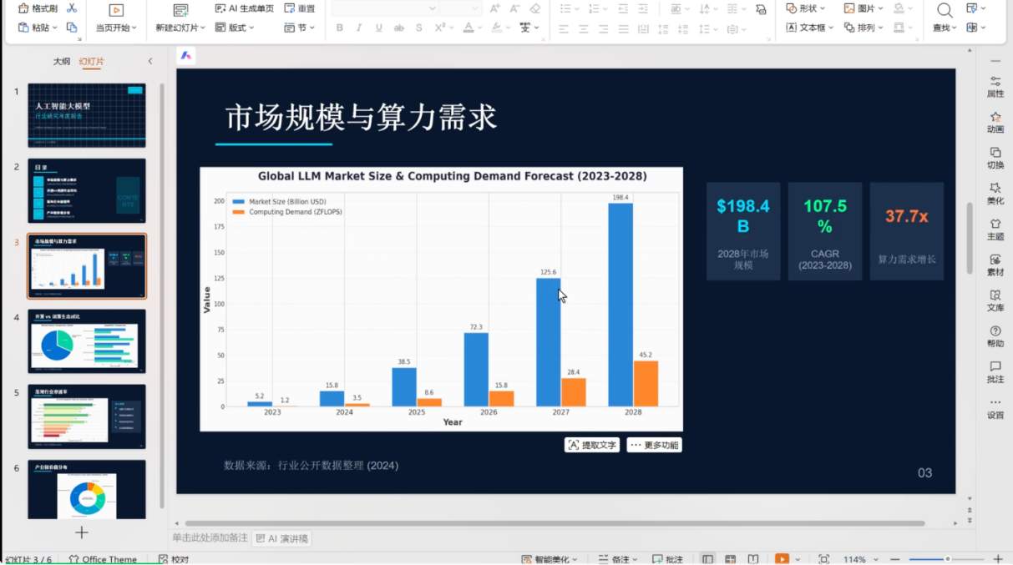Open the 排列 arrange dropdown
Screen dimensions: 1013x565
click(864, 28)
